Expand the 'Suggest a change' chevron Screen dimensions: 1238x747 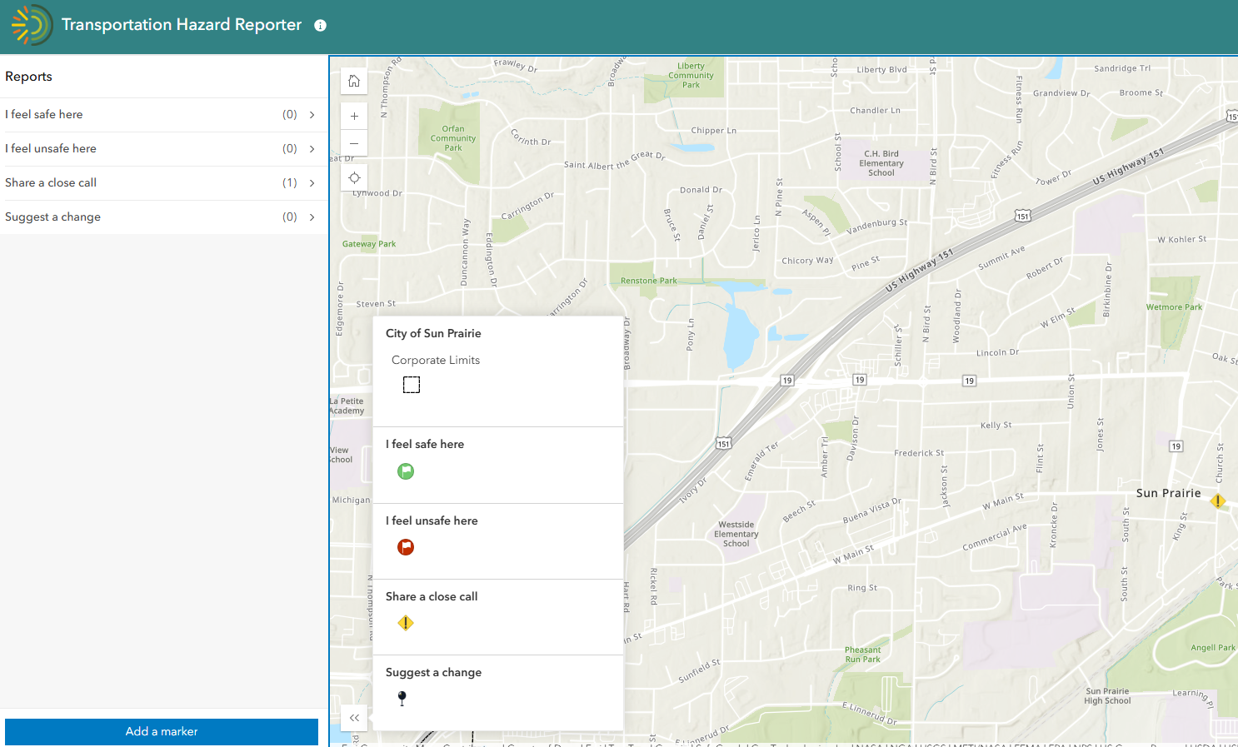click(312, 217)
